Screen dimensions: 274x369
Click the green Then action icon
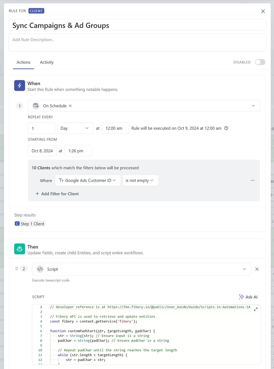pyautogui.click(x=19, y=249)
